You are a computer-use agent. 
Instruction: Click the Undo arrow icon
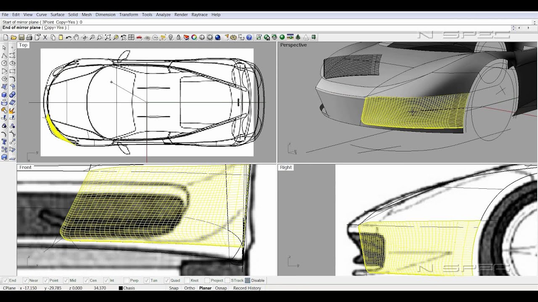(x=68, y=37)
